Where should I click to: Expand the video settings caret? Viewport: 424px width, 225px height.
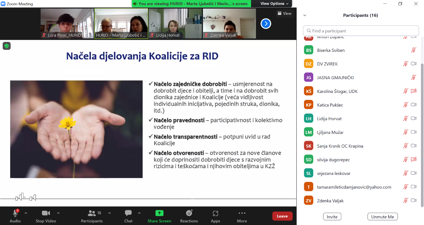click(58, 213)
